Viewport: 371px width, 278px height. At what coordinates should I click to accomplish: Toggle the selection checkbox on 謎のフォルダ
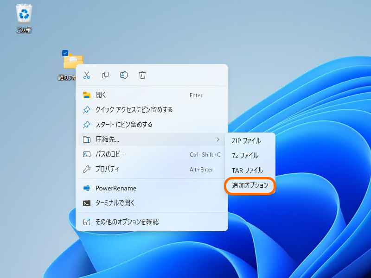[64, 52]
